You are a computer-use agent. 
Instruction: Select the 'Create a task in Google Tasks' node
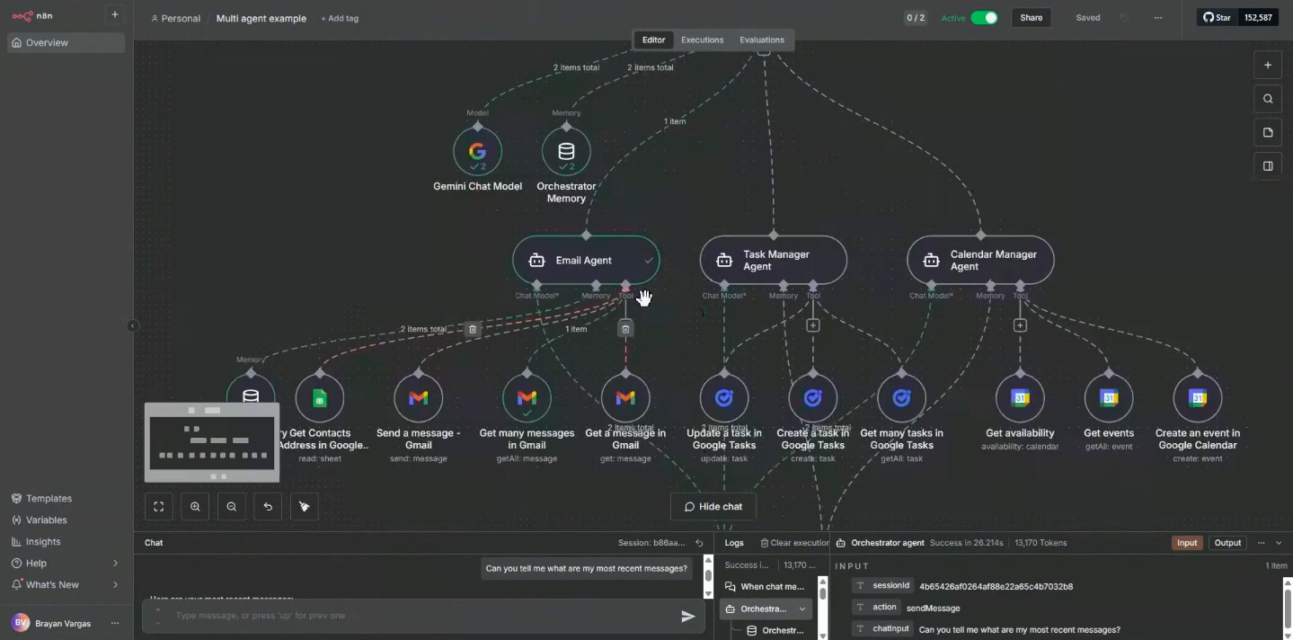point(811,397)
